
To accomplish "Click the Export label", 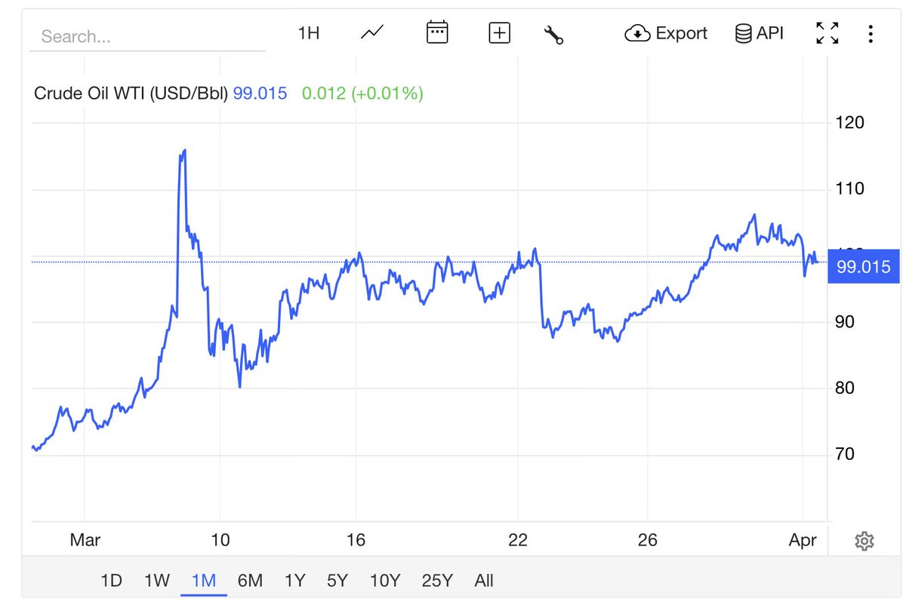I will pyautogui.click(x=681, y=33).
